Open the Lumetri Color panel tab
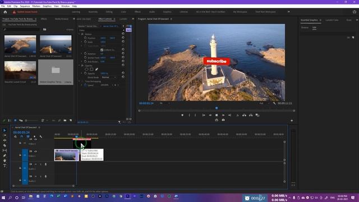359x202 pixels. tap(332, 20)
